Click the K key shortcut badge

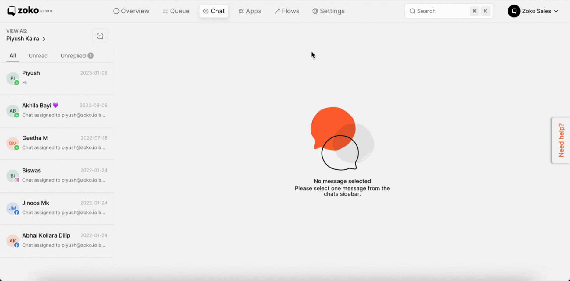coord(485,11)
